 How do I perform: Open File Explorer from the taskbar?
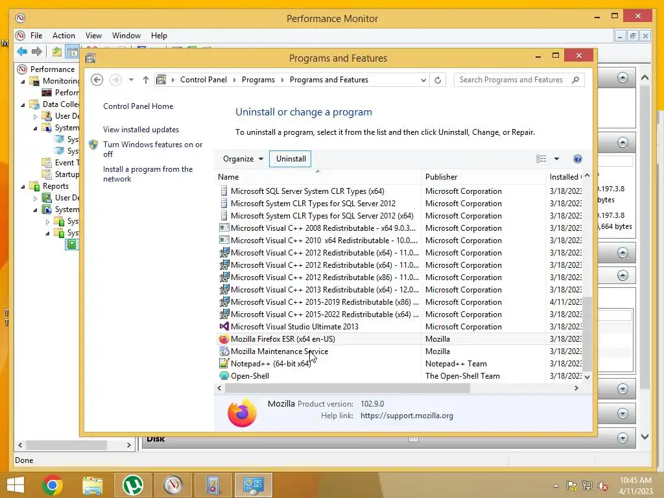coord(93,485)
